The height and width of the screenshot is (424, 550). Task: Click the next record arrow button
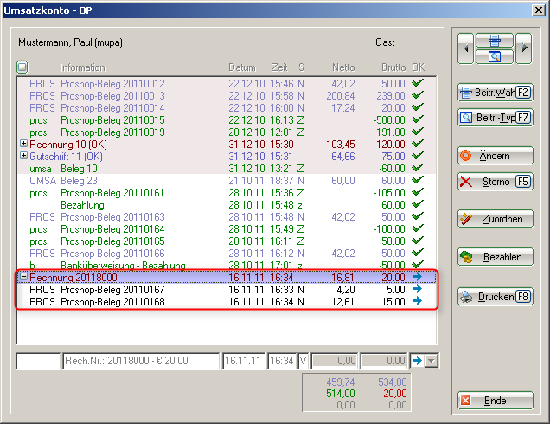point(523,48)
